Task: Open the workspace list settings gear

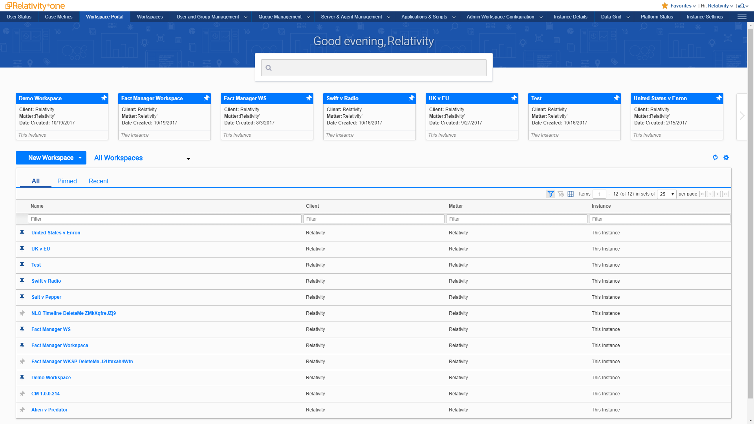Action: click(726, 157)
